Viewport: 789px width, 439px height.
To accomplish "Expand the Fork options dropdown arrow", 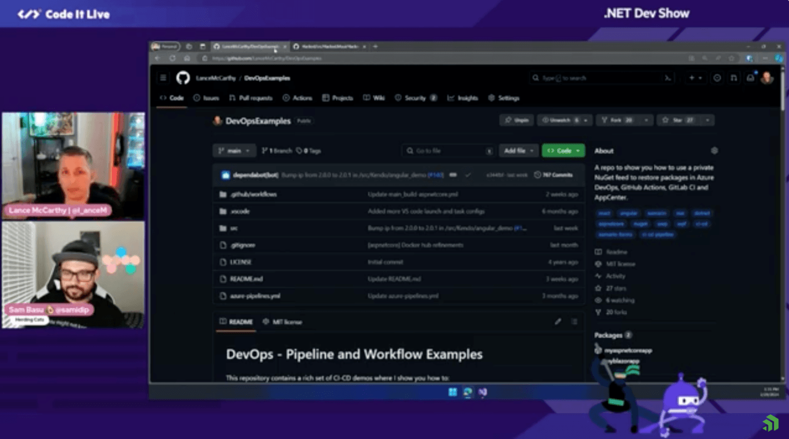I will [x=646, y=120].
